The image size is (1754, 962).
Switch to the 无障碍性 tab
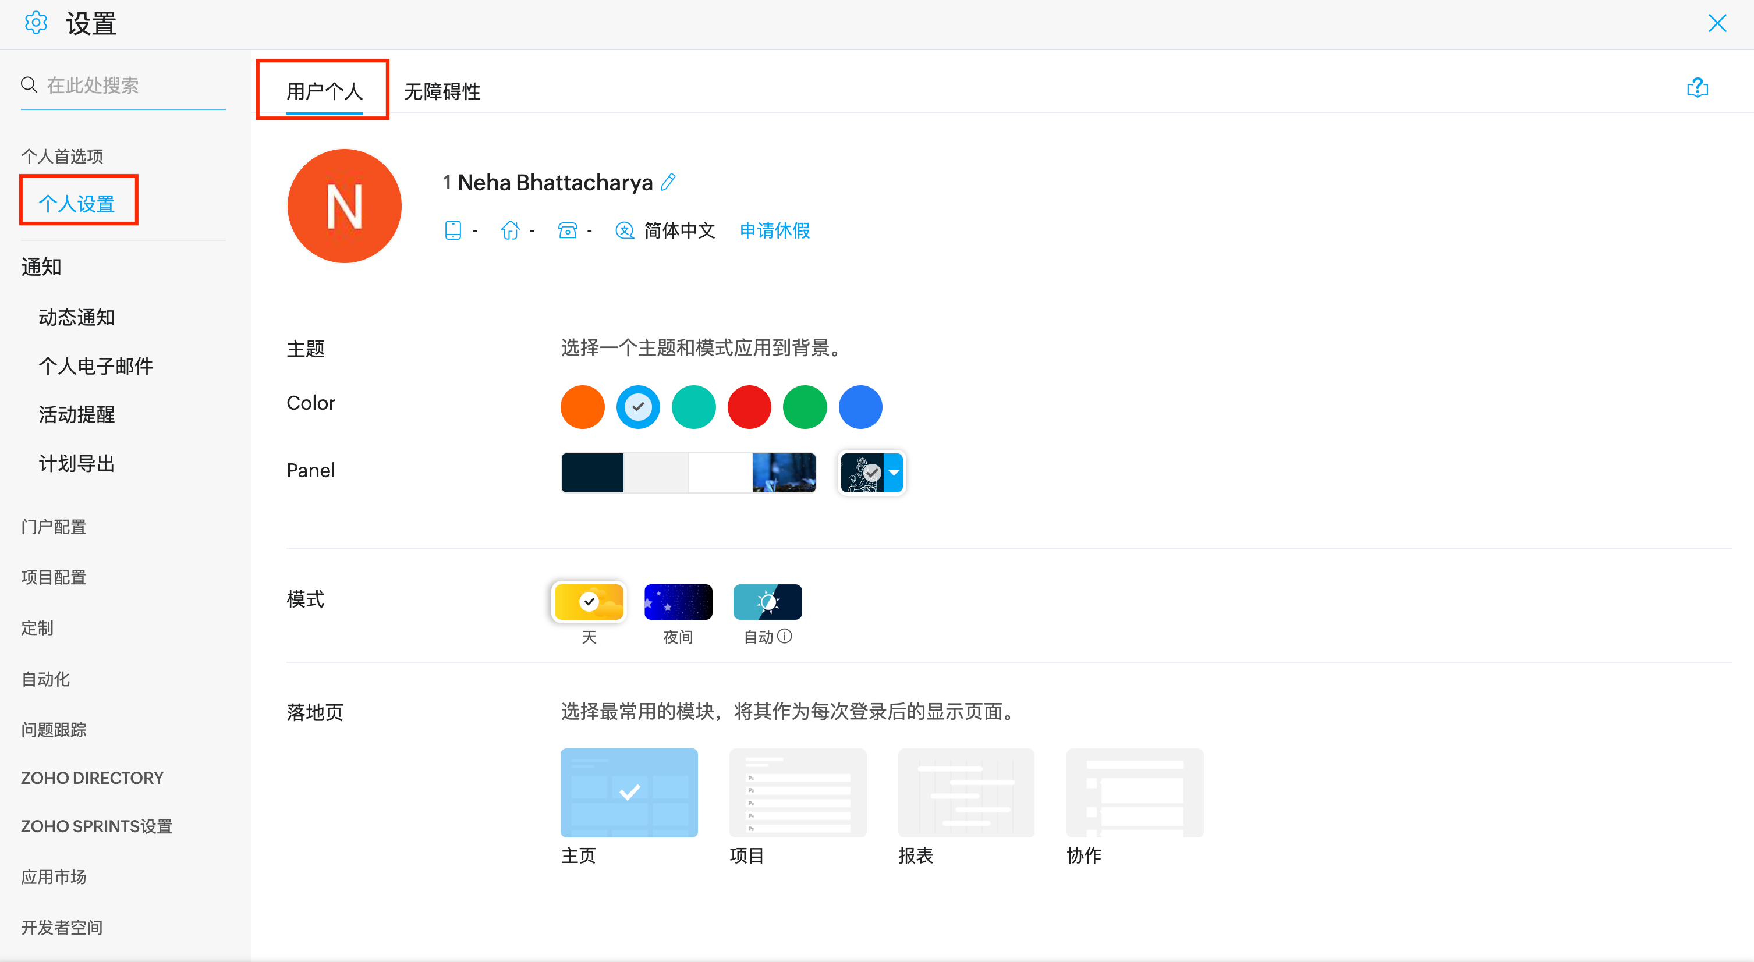click(x=442, y=91)
